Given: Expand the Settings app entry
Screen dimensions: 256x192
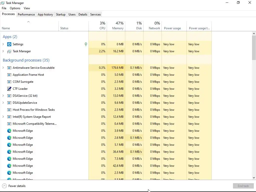Looking at the screenshot, I should click(3, 44).
